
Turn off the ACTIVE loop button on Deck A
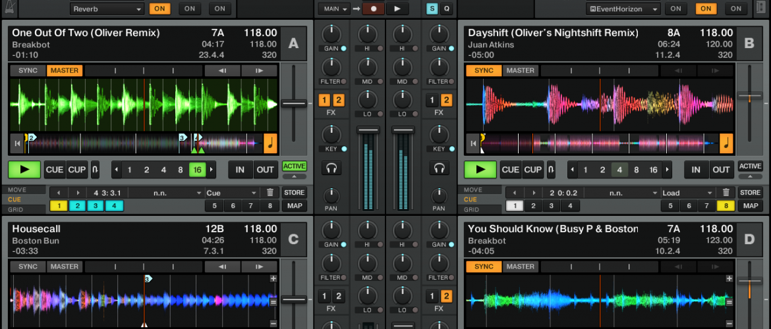[x=295, y=166]
